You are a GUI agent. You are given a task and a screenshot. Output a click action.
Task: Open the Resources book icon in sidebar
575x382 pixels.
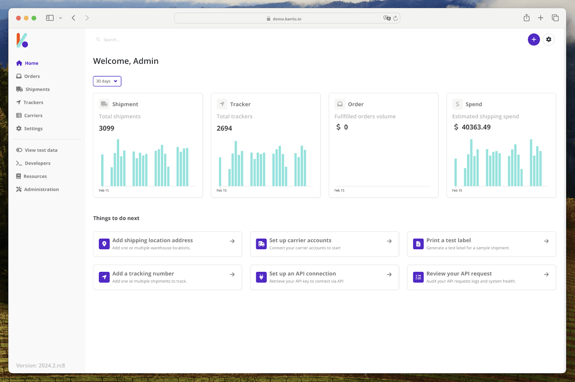[x=19, y=176]
